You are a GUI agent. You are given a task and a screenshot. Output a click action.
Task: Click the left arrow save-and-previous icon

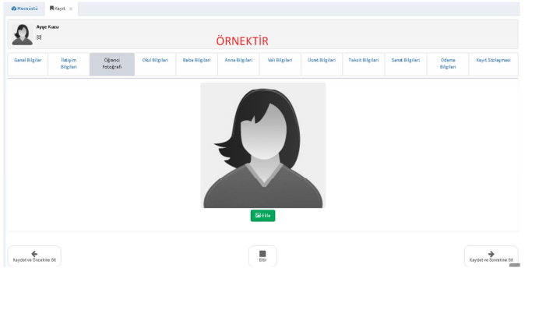click(34, 254)
